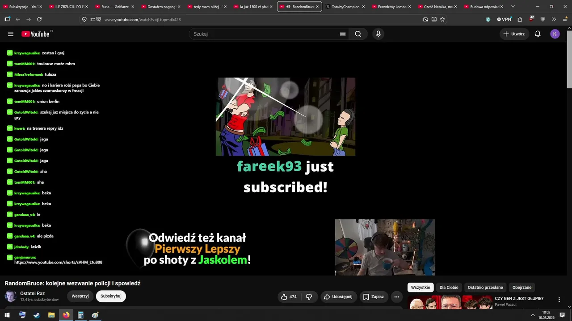
Task: Open the Calculator taskbar icon
Action: tap(80, 315)
